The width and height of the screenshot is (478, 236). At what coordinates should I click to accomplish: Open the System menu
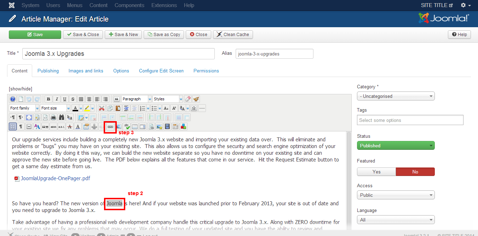(x=30, y=5)
